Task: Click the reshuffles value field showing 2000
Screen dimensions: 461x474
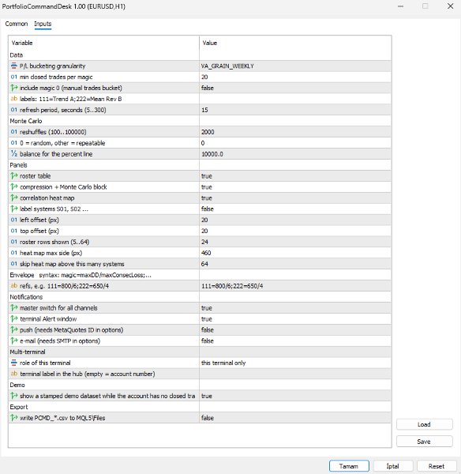Action: tap(295, 132)
